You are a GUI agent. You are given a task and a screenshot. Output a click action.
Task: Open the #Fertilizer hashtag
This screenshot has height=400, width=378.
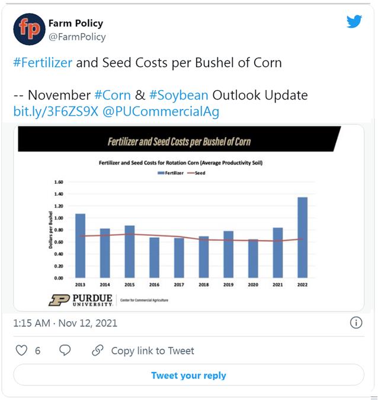43,63
